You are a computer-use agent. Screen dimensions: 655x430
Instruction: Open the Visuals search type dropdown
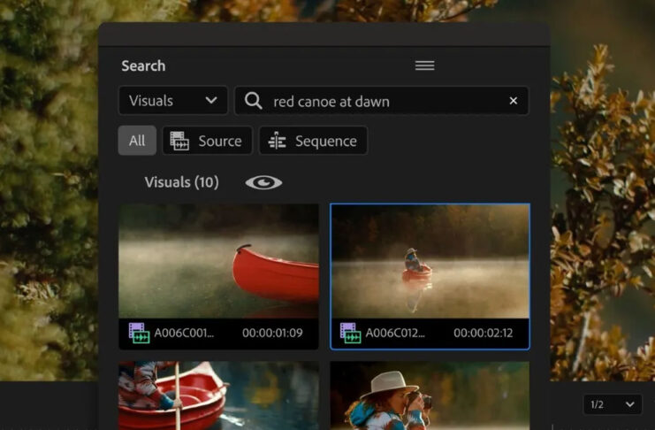173,100
